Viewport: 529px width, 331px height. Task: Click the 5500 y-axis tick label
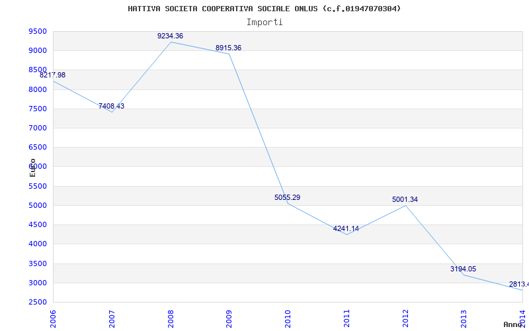[38, 186]
